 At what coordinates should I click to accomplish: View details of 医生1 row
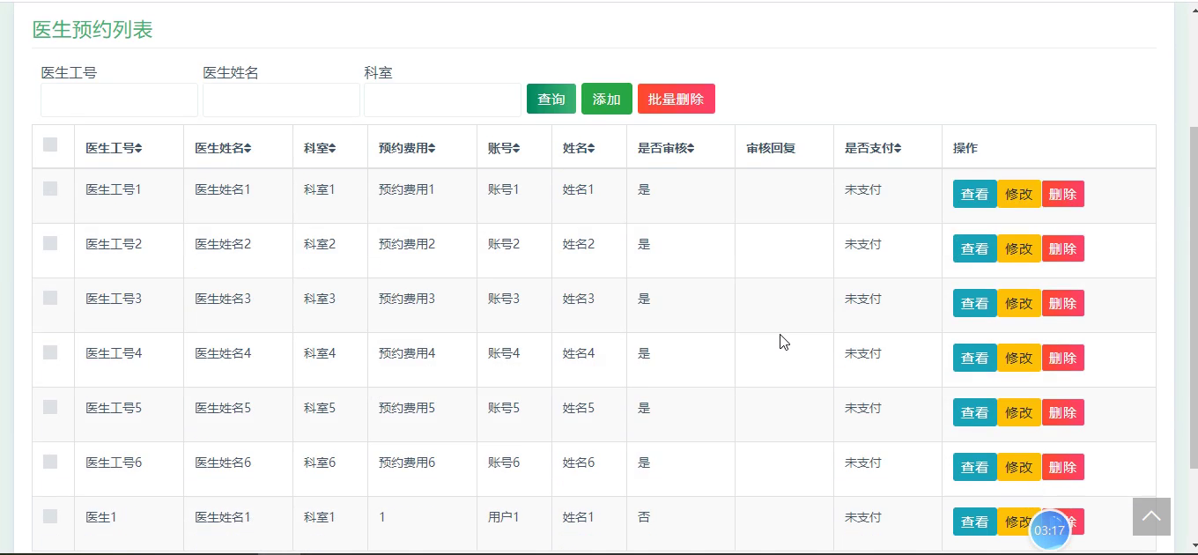tap(974, 522)
